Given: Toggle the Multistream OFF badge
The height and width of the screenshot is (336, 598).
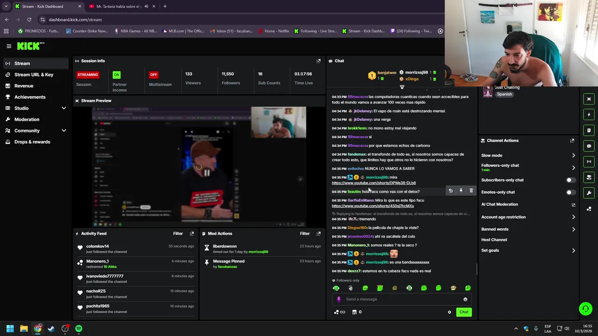Looking at the screenshot, I should click(153, 75).
